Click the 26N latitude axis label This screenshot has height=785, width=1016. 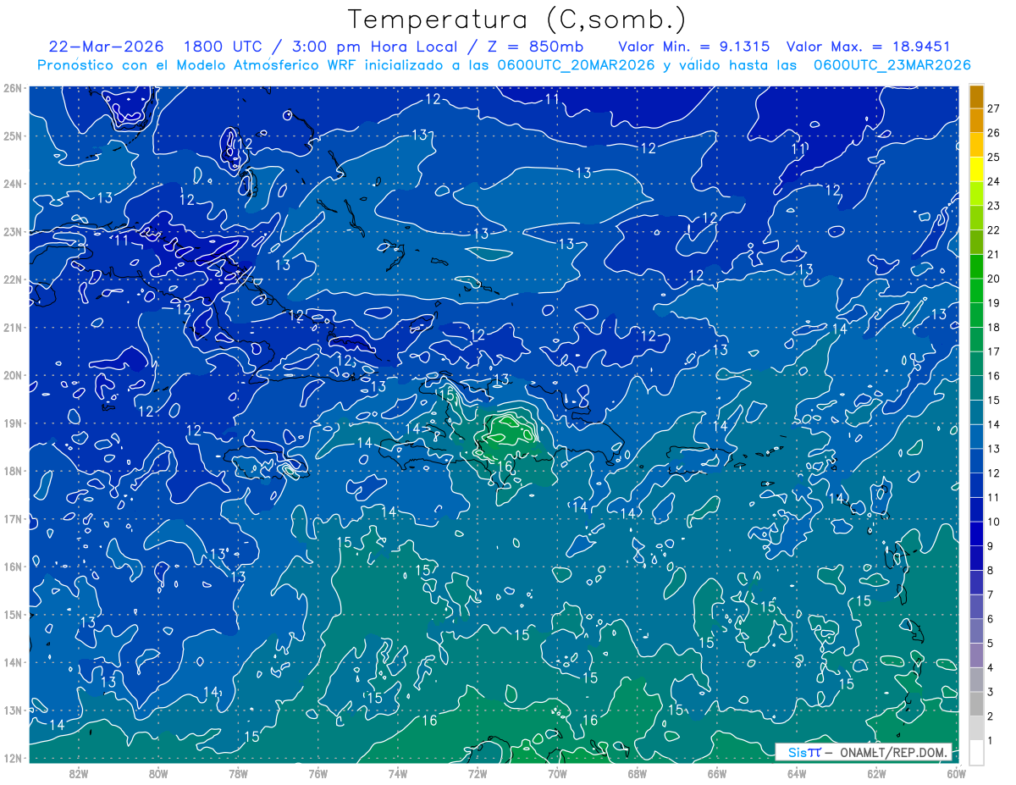(x=12, y=88)
